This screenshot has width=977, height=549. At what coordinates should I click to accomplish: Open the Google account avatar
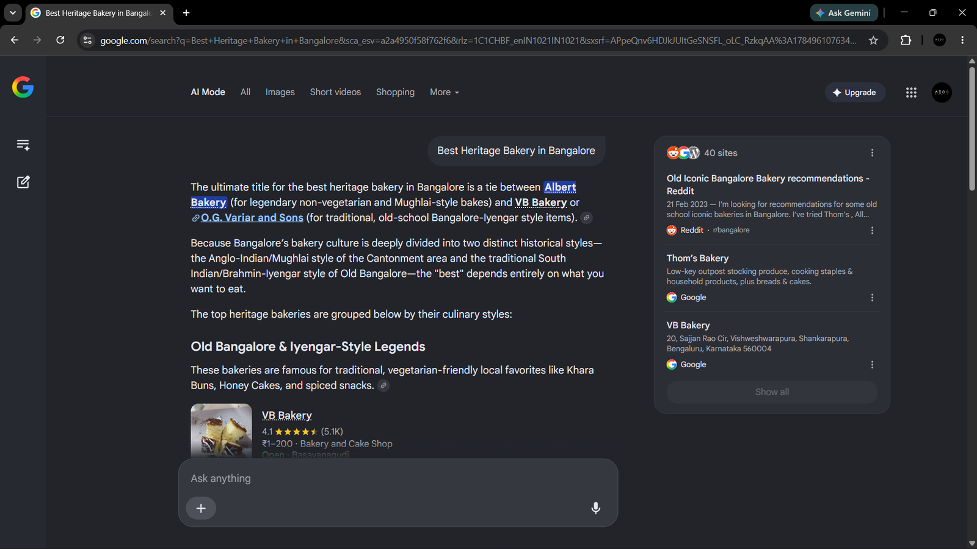coord(942,92)
